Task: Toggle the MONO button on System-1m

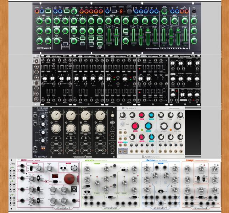Action: [x=100, y=44]
